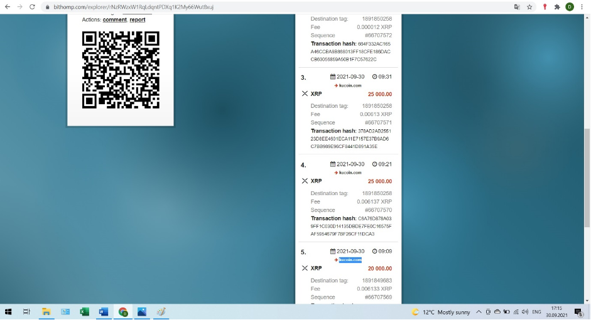This screenshot has width=591, height=320.
Task: Click the clock icon beside 09:21
Action: coord(374,164)
